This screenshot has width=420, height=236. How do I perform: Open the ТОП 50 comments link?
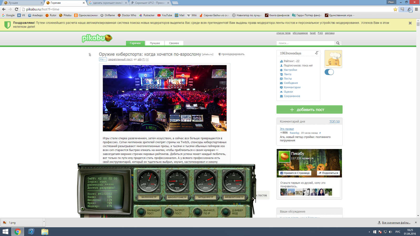point(334,122)
